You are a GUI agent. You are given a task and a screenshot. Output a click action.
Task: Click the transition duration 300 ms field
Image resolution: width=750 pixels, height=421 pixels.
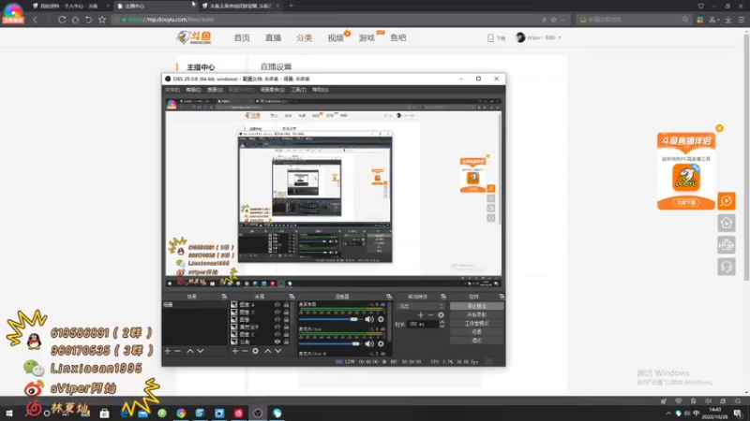tap(423, 324)
